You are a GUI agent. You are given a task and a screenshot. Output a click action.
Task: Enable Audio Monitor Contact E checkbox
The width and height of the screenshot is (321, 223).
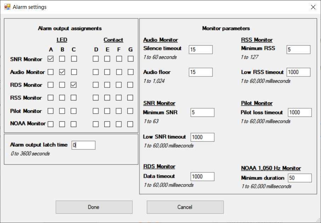tap(107, 72)
